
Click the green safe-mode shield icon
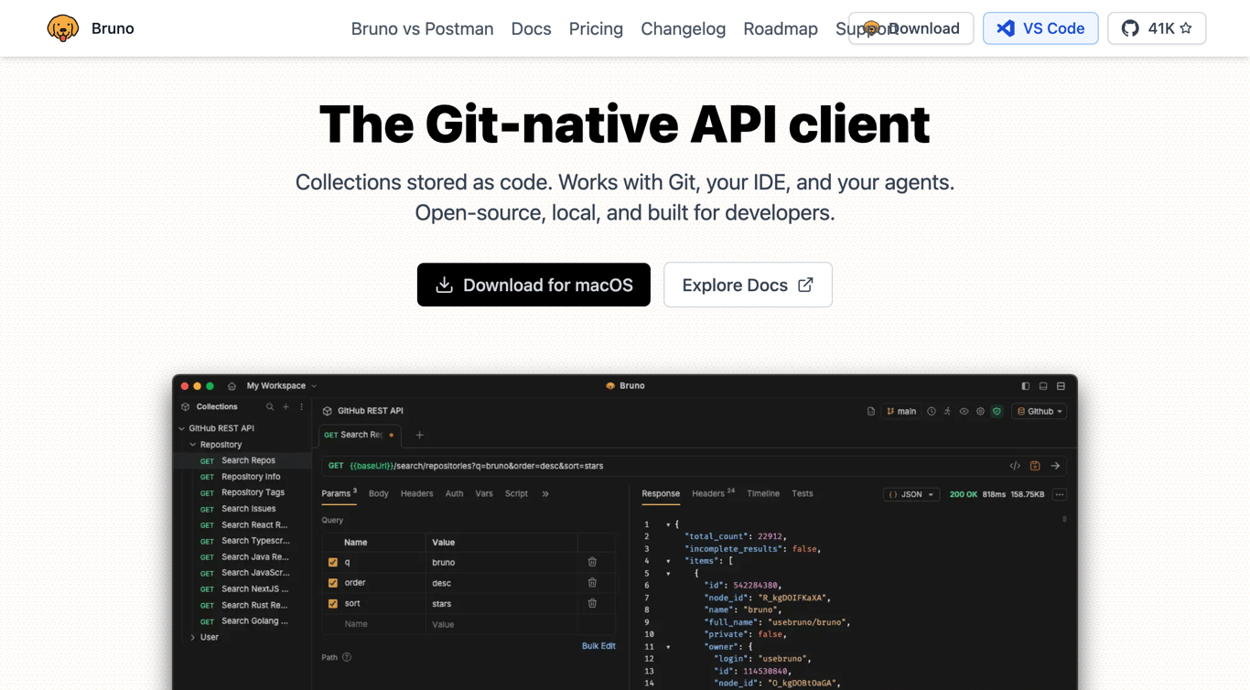click(997, 411)
